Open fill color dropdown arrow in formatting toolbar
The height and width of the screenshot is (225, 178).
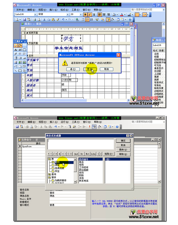point(117,15)
